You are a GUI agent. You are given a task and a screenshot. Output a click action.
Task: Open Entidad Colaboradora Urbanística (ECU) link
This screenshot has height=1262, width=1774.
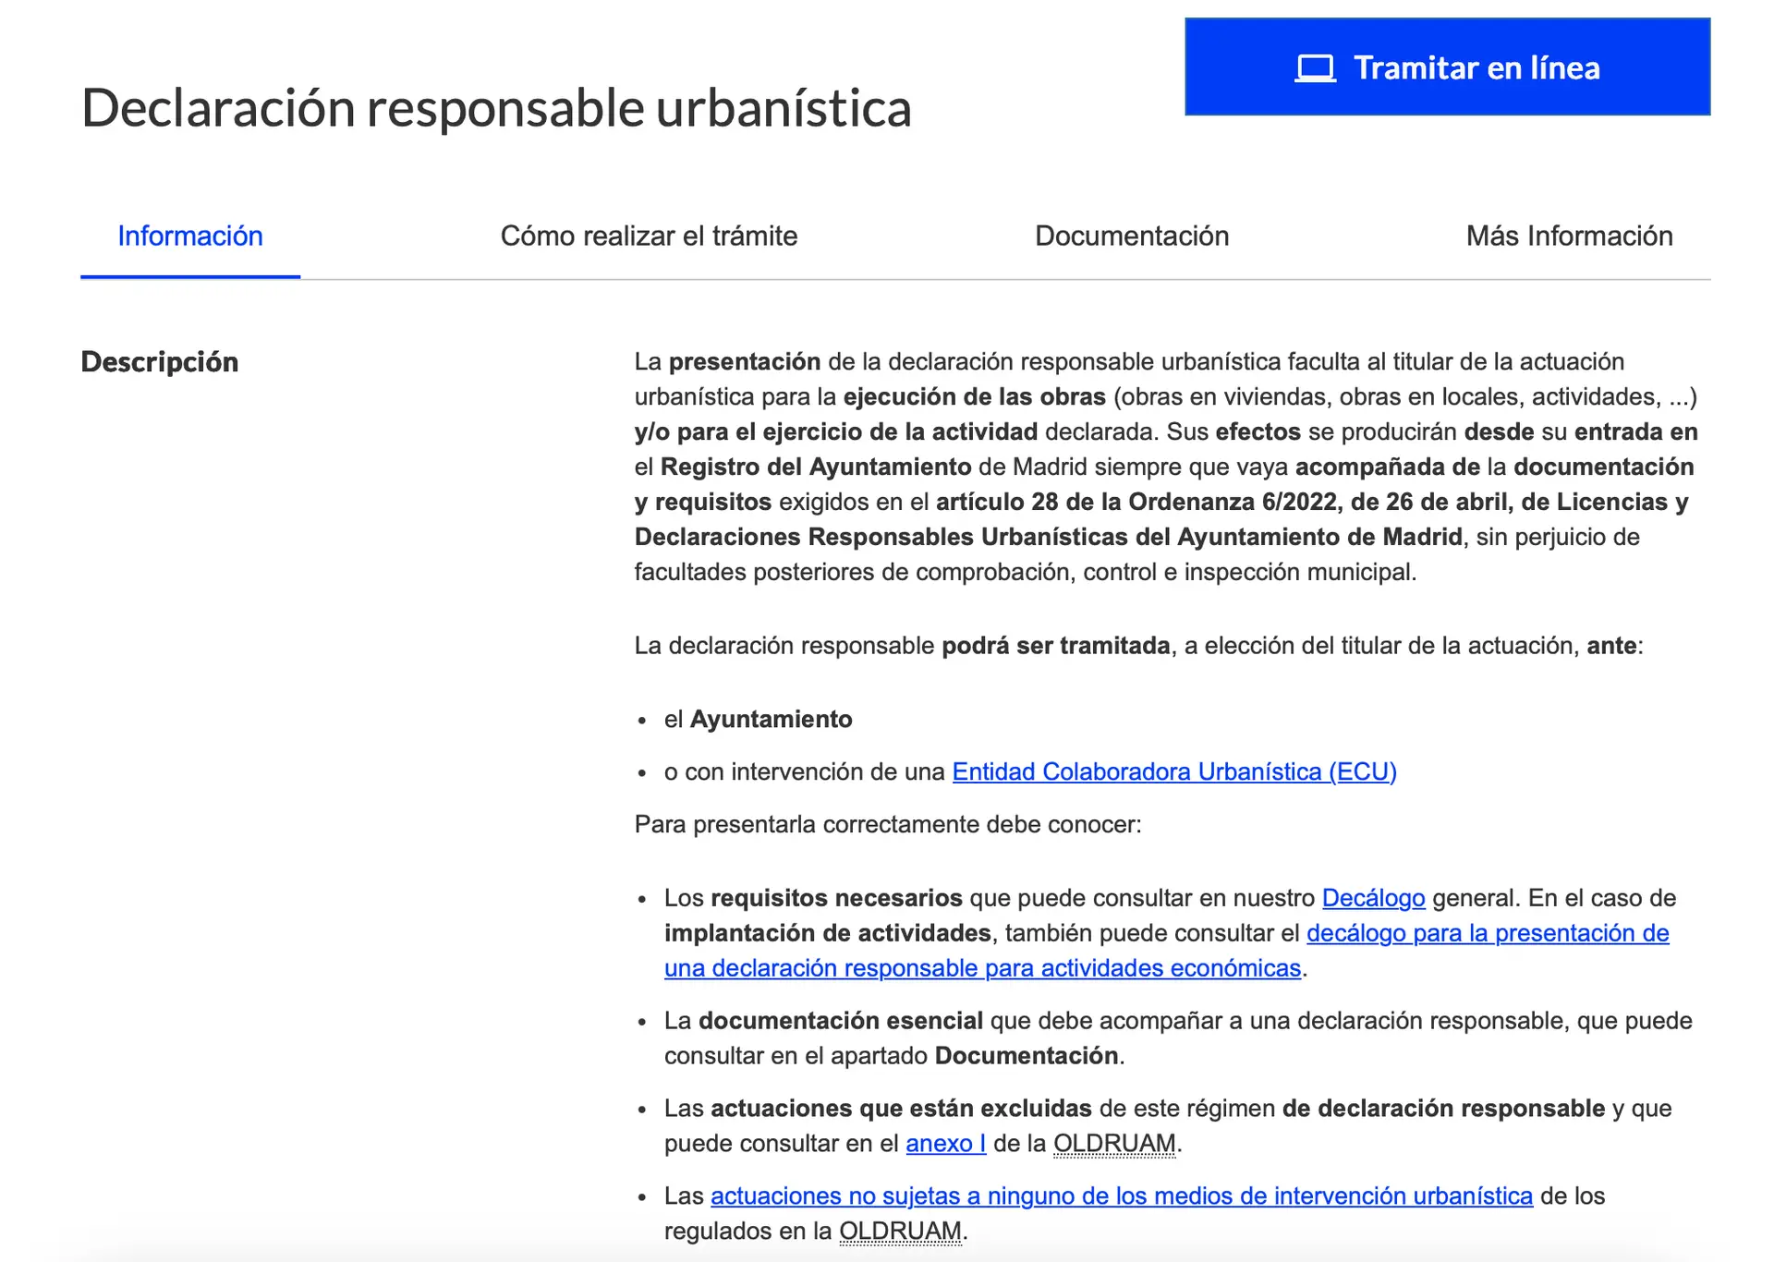point(1173,772)
